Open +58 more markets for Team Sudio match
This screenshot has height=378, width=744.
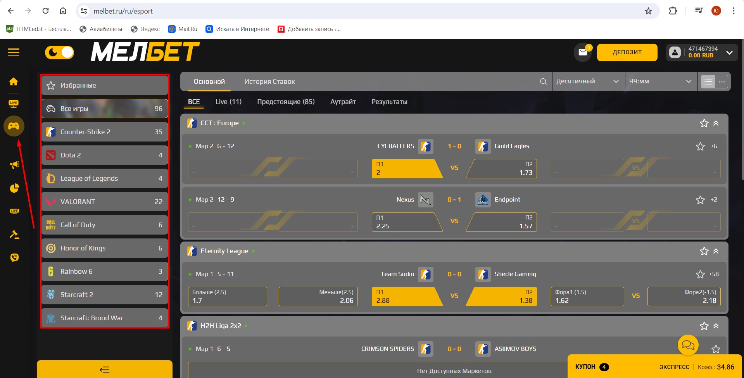pyautogui.click(x=714, y=274)
